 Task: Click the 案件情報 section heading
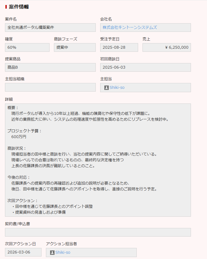(x=19, y=7)
